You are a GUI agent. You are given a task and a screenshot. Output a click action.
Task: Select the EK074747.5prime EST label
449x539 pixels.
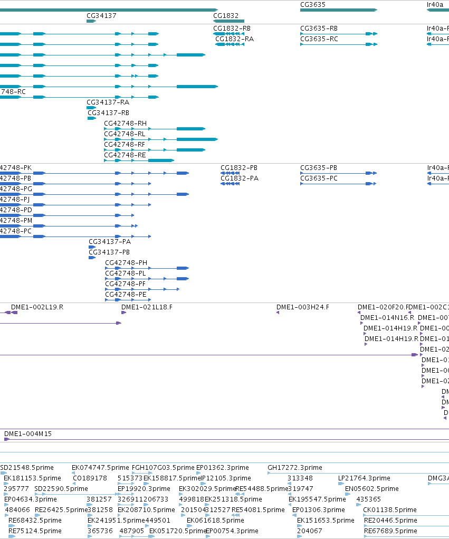click(x=100, y=468)
